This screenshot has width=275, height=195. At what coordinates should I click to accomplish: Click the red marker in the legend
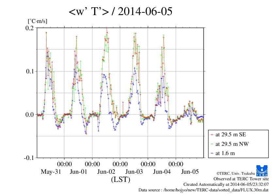212,134
